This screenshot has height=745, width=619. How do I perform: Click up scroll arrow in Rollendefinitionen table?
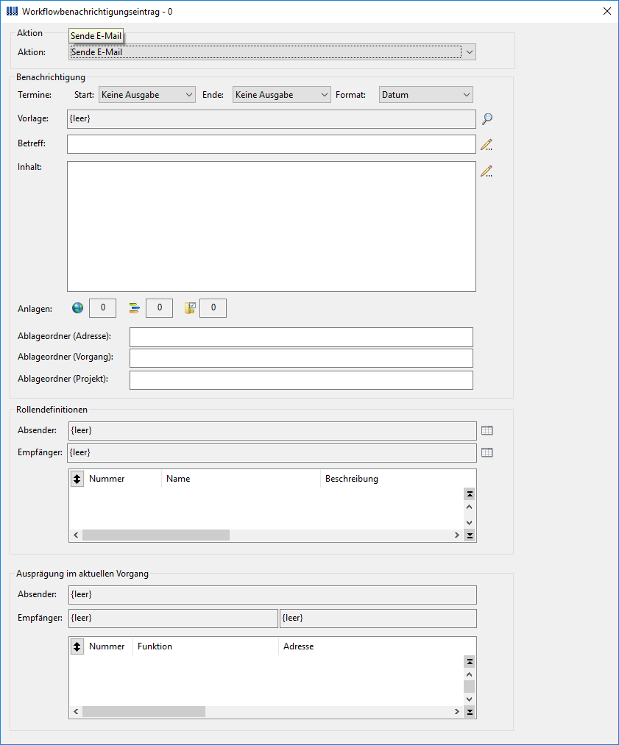pyautogui.click(x=470, y=507)
